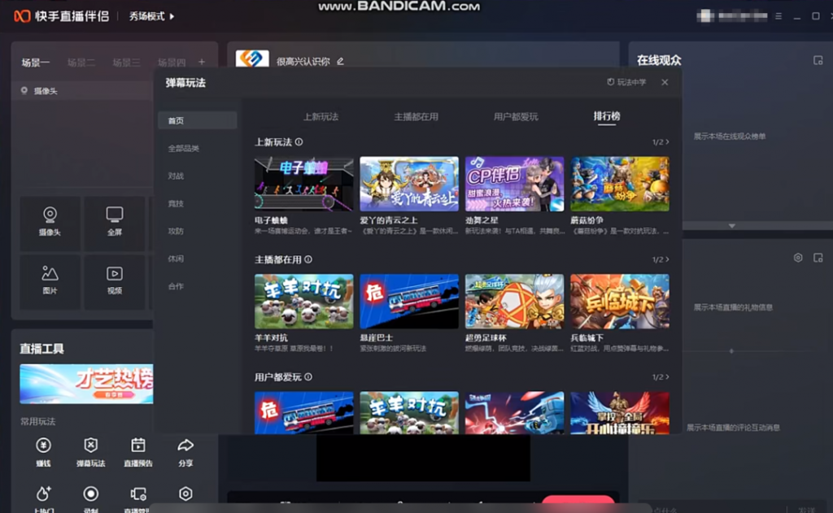Click the 快手直播伴侣 logo icon
833x513 pixels.
[x=22, y=16]
